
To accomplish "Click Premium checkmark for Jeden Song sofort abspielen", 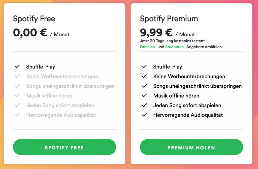I will 144,105.
